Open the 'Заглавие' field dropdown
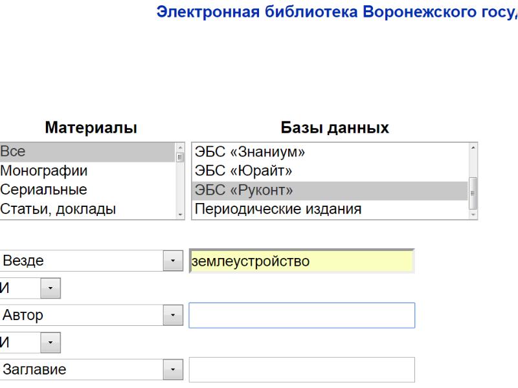Screen dimensions: 518x388 point(173,370)
